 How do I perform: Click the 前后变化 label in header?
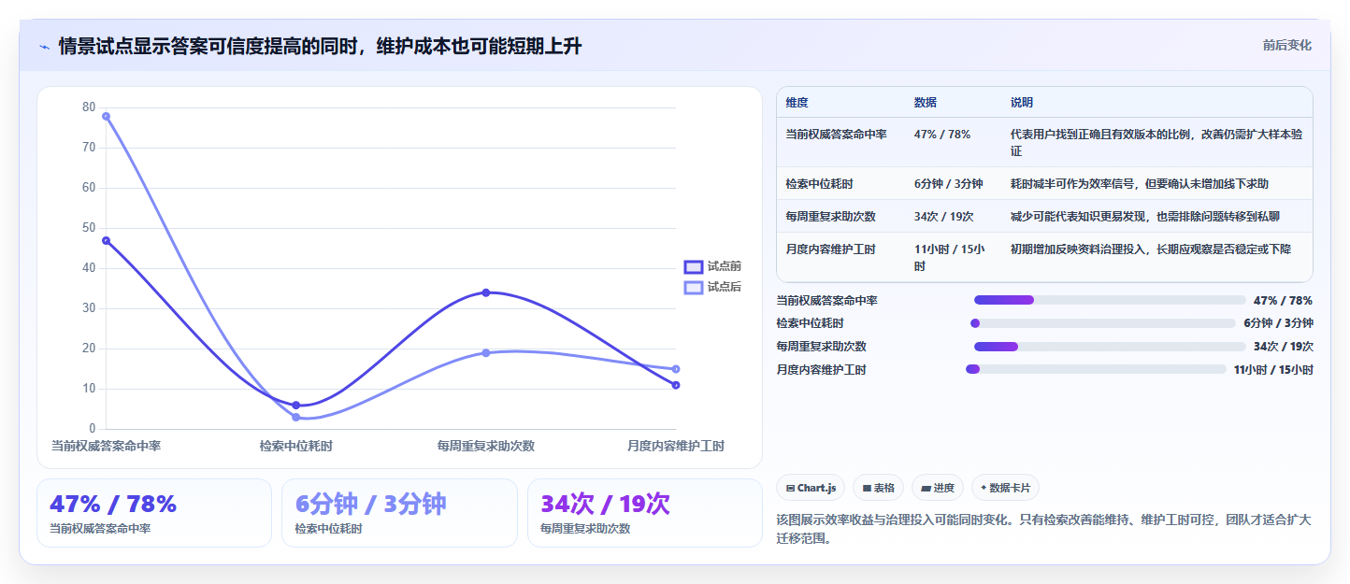click(x=1286, y=45)
